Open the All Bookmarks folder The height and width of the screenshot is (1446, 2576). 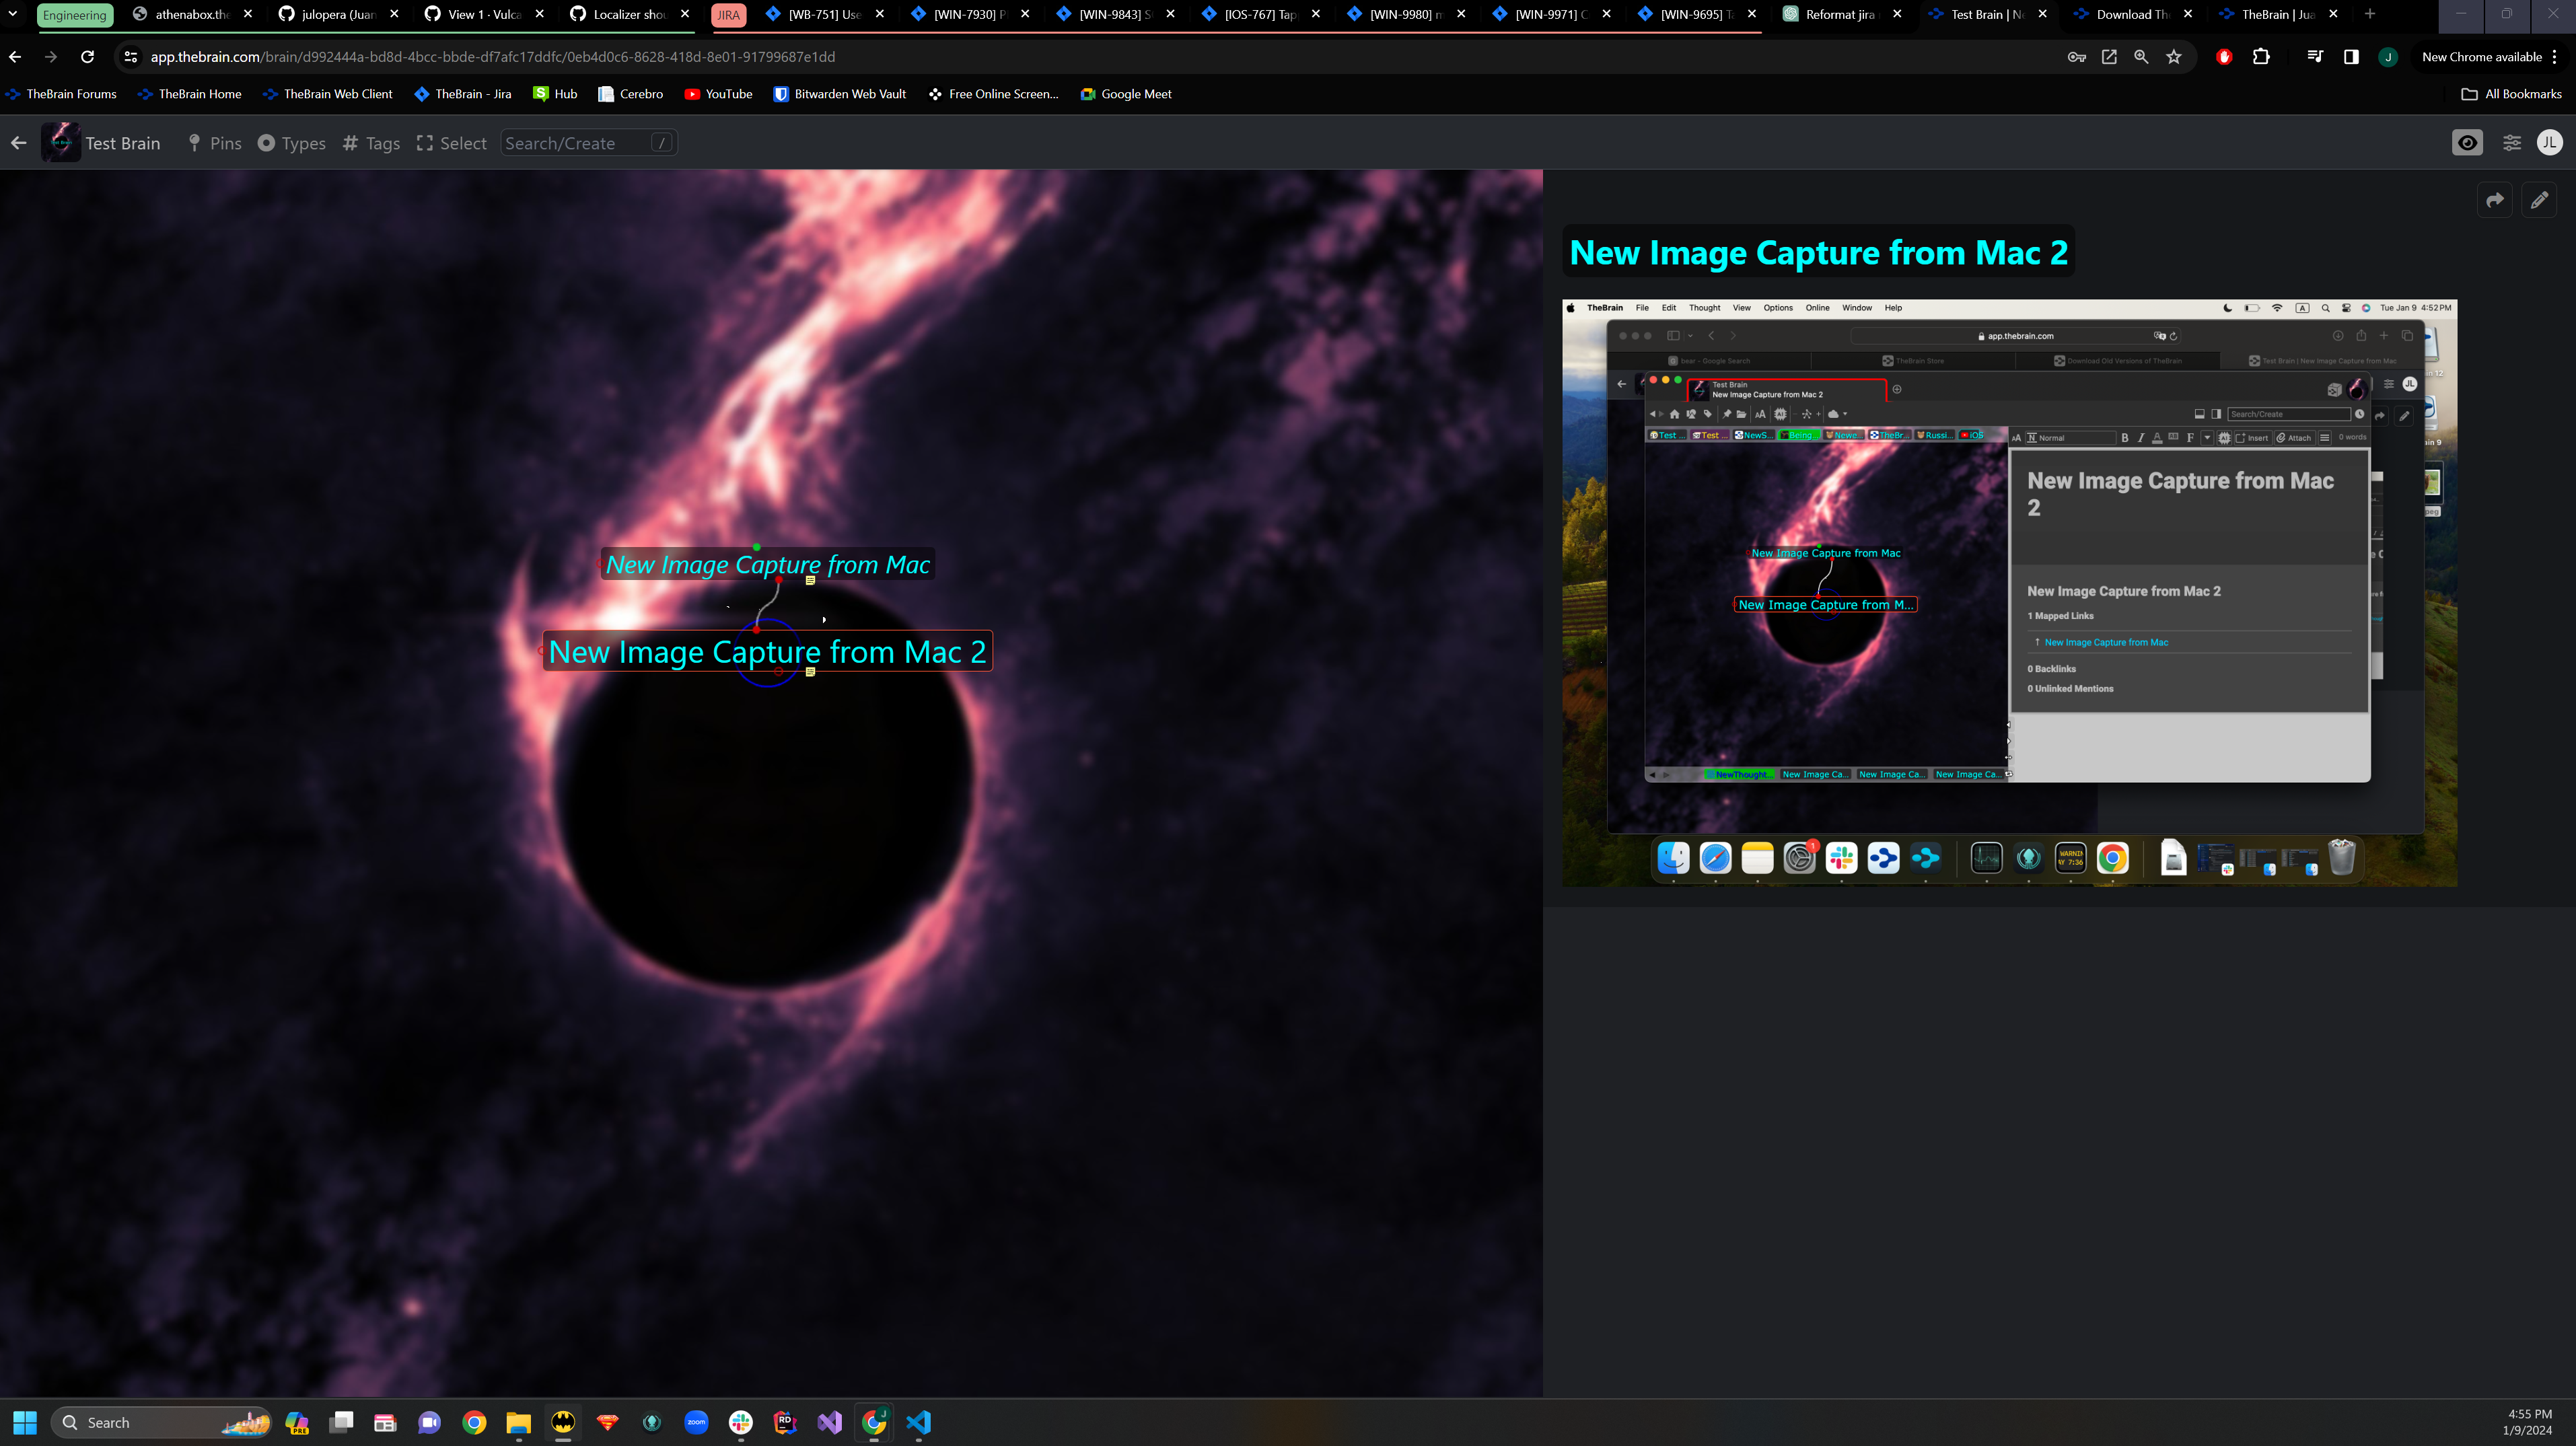(2511, 94)
